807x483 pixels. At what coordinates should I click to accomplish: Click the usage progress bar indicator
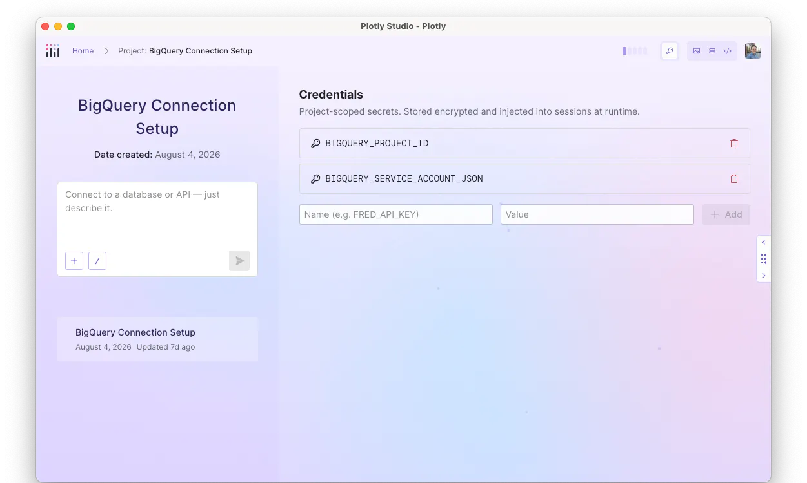[635, 51]
